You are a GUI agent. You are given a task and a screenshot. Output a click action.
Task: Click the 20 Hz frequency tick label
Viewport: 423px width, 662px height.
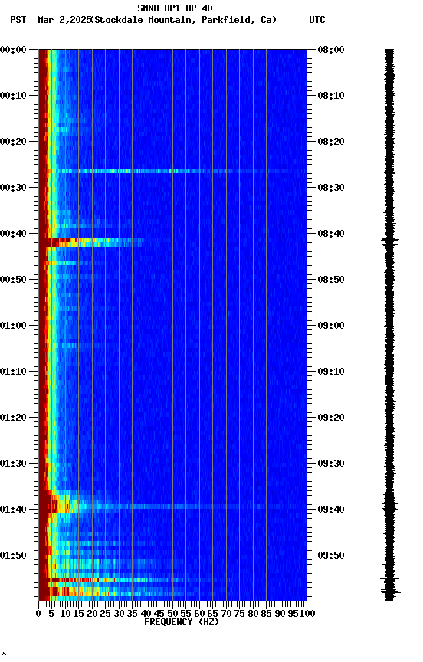[92, 614]
